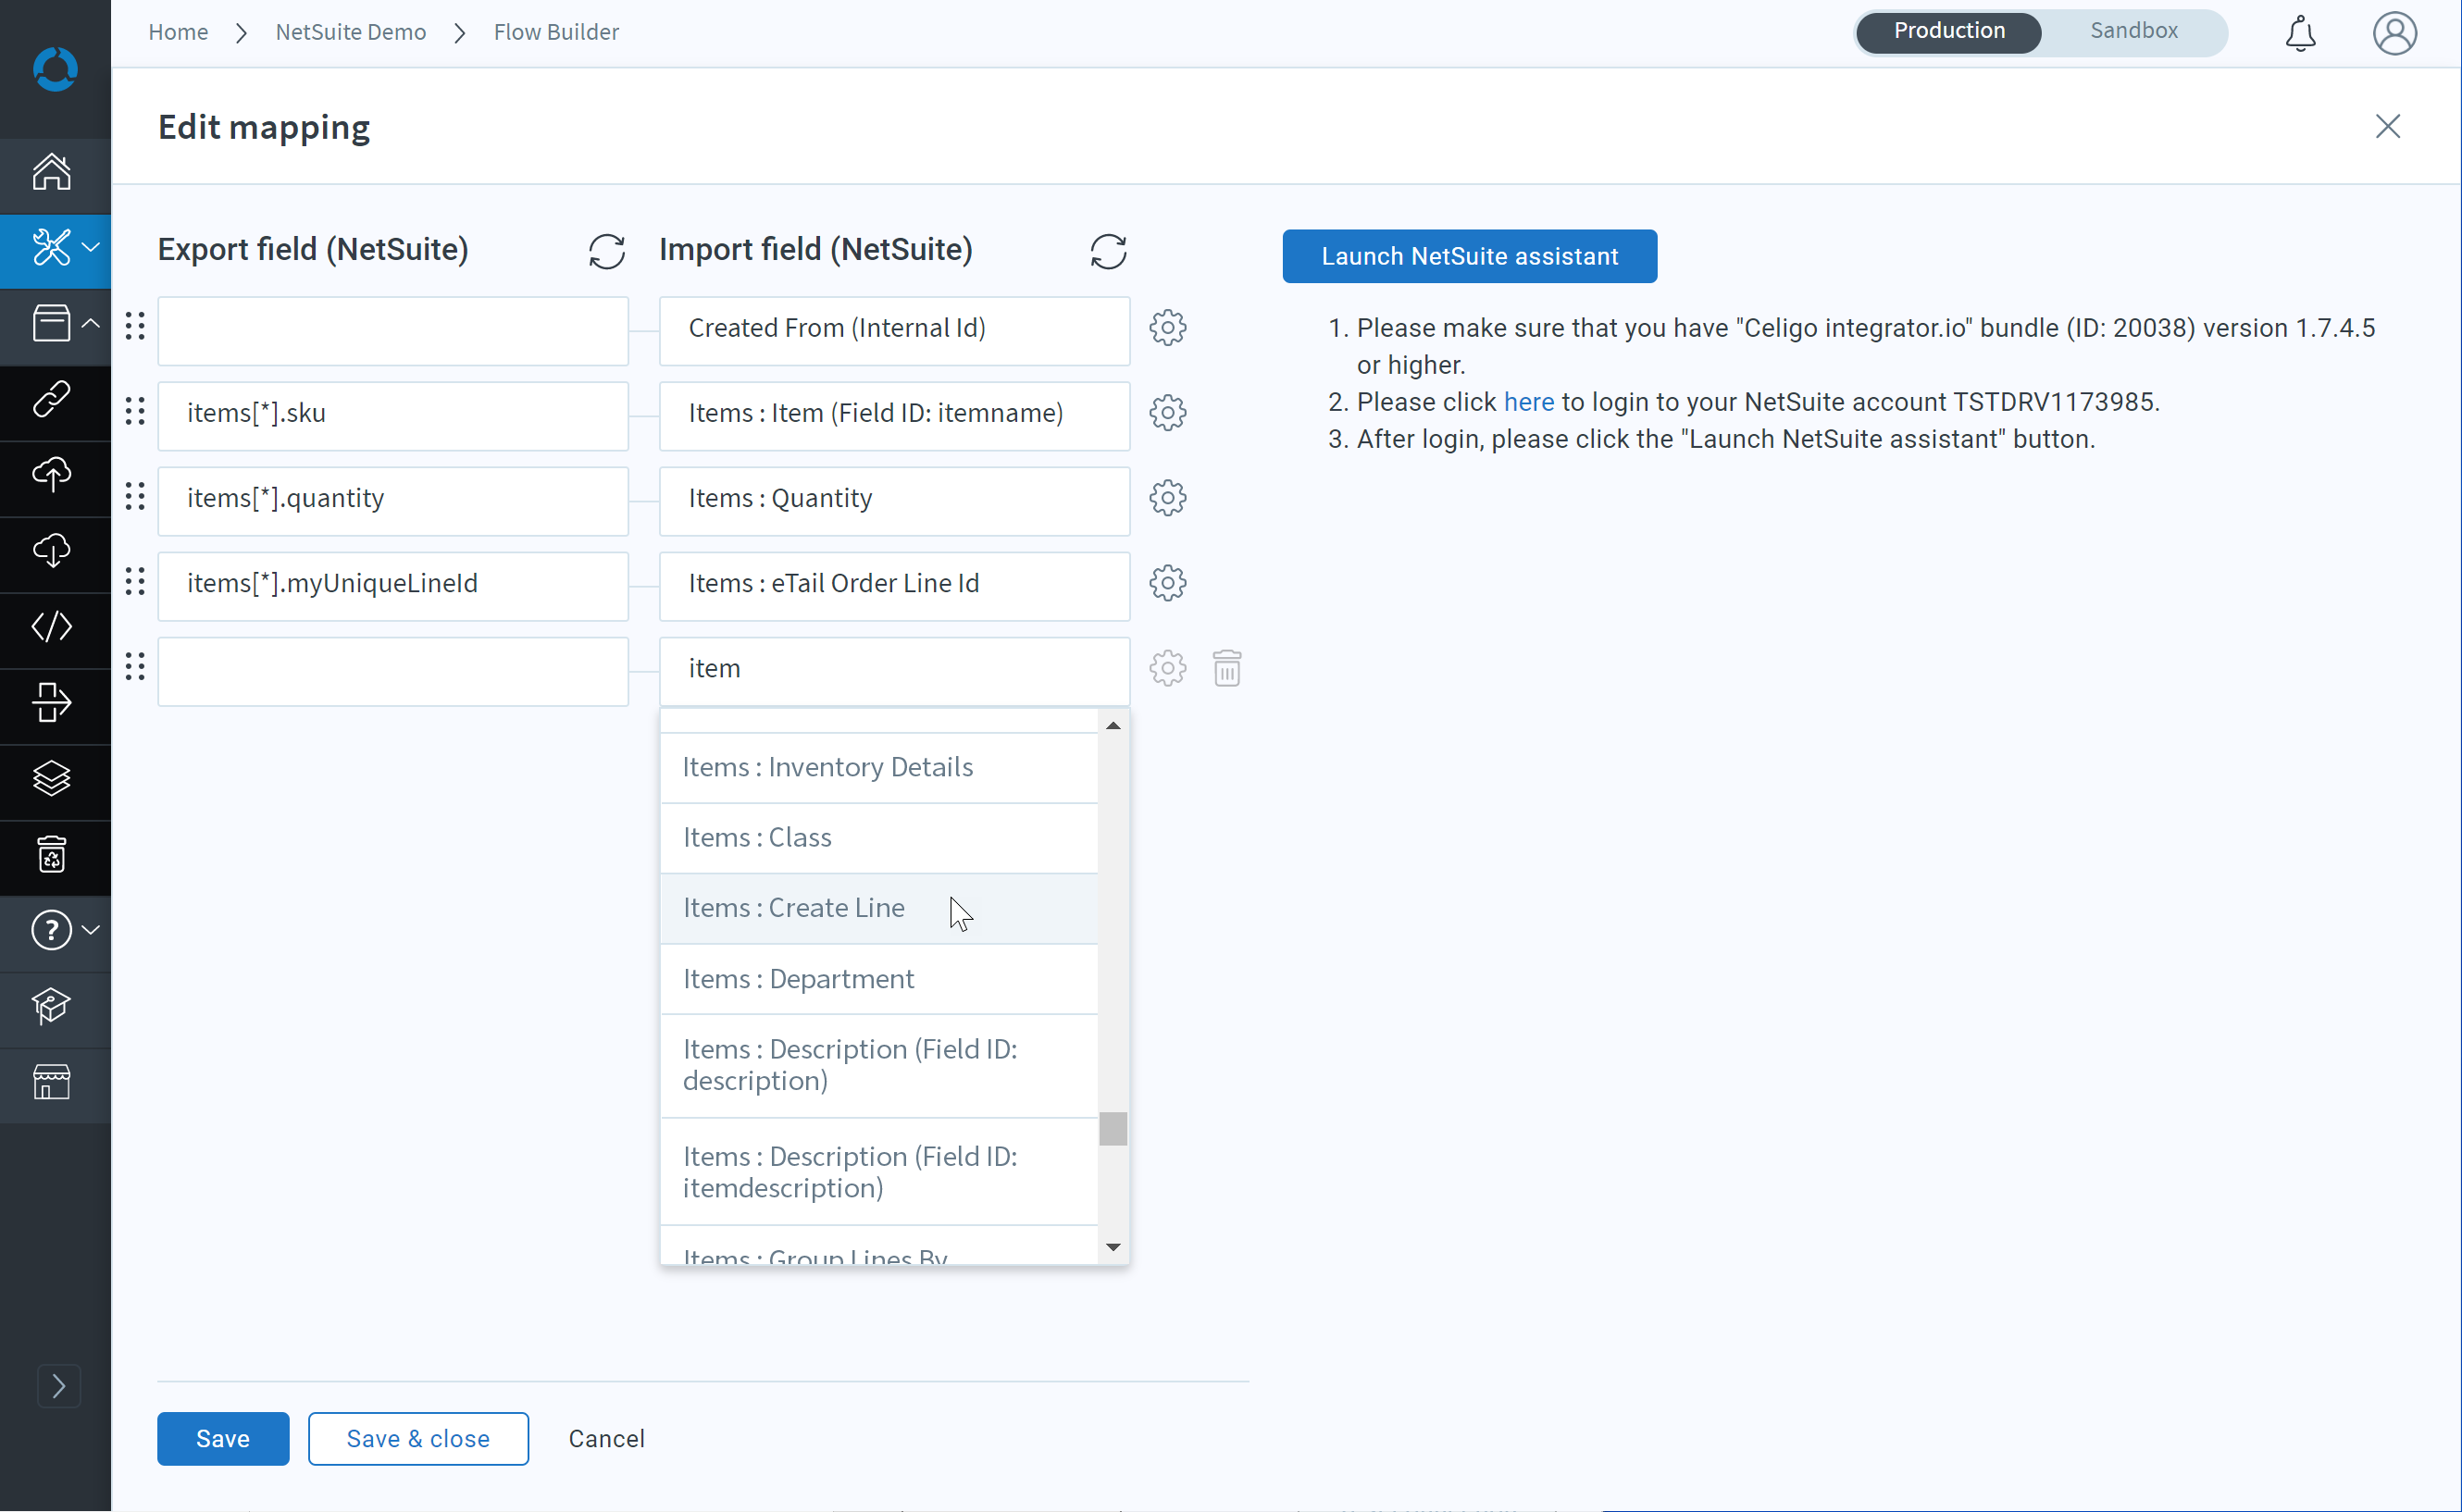Expand the Tools menu chevron in sidebar
Viewport: 2462px width, 1512px height.
pos(91,247)
